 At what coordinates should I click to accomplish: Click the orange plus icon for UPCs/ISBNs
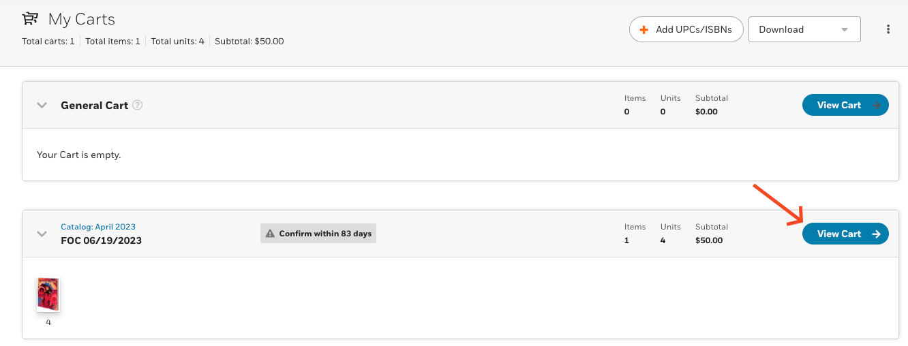[644, 30]
